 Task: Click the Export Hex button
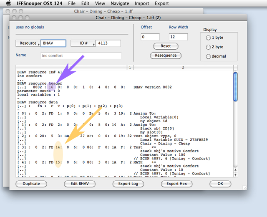point(176,184)
